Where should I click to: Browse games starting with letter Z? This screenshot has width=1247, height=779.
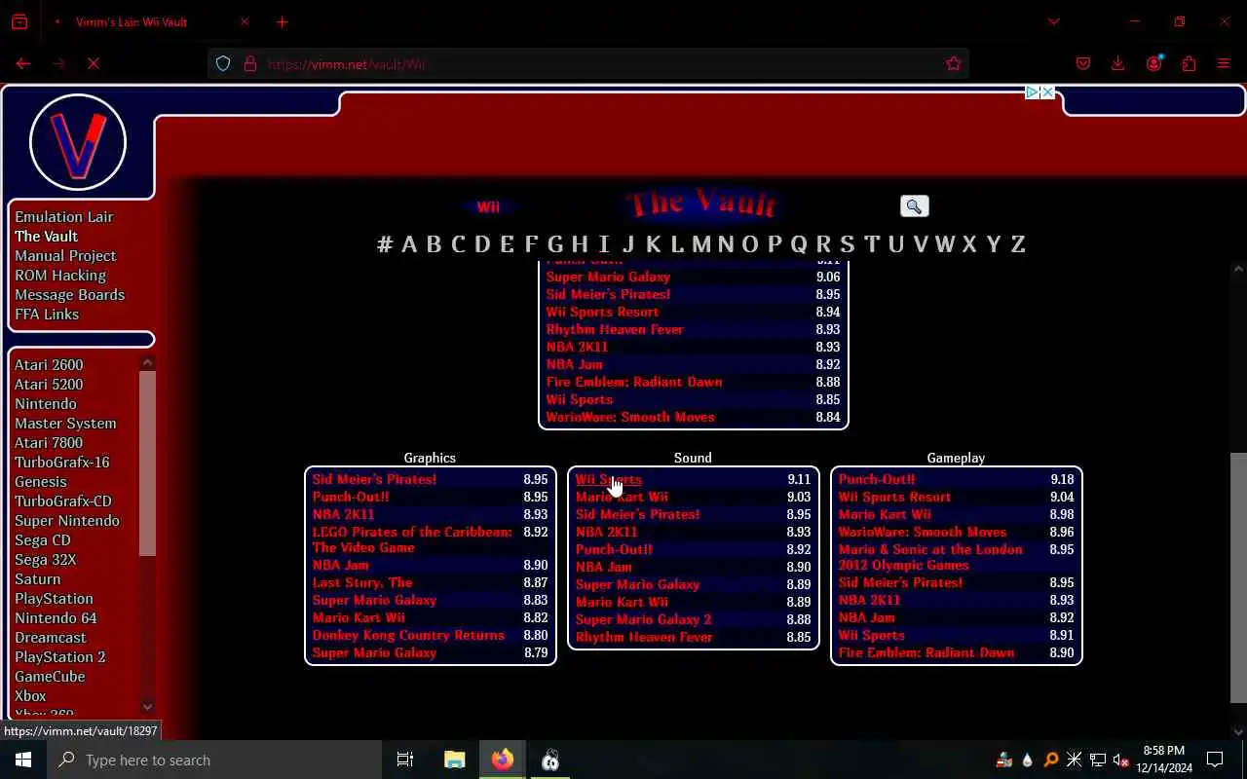(x=1018, y=243)
